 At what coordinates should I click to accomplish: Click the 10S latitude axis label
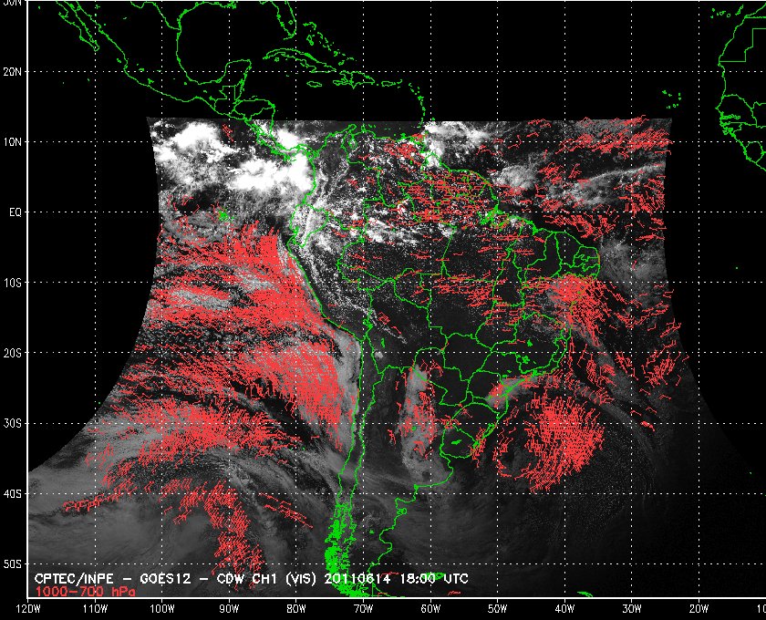point(12,283)
